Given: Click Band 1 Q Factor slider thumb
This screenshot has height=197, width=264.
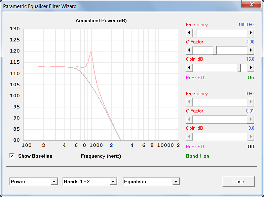Looking at the screenshot, I should click(215, 50).
